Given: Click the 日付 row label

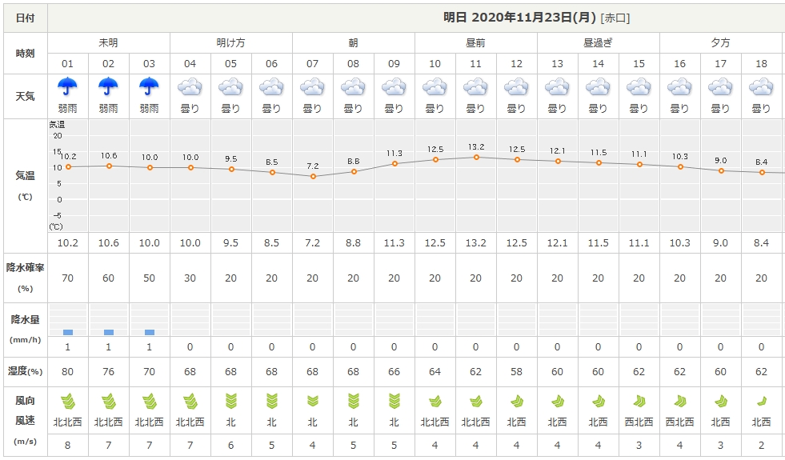Looking at the screenshot, I should (25, 18).
